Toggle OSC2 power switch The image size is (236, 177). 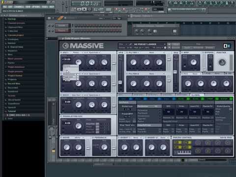click(61, 74)
